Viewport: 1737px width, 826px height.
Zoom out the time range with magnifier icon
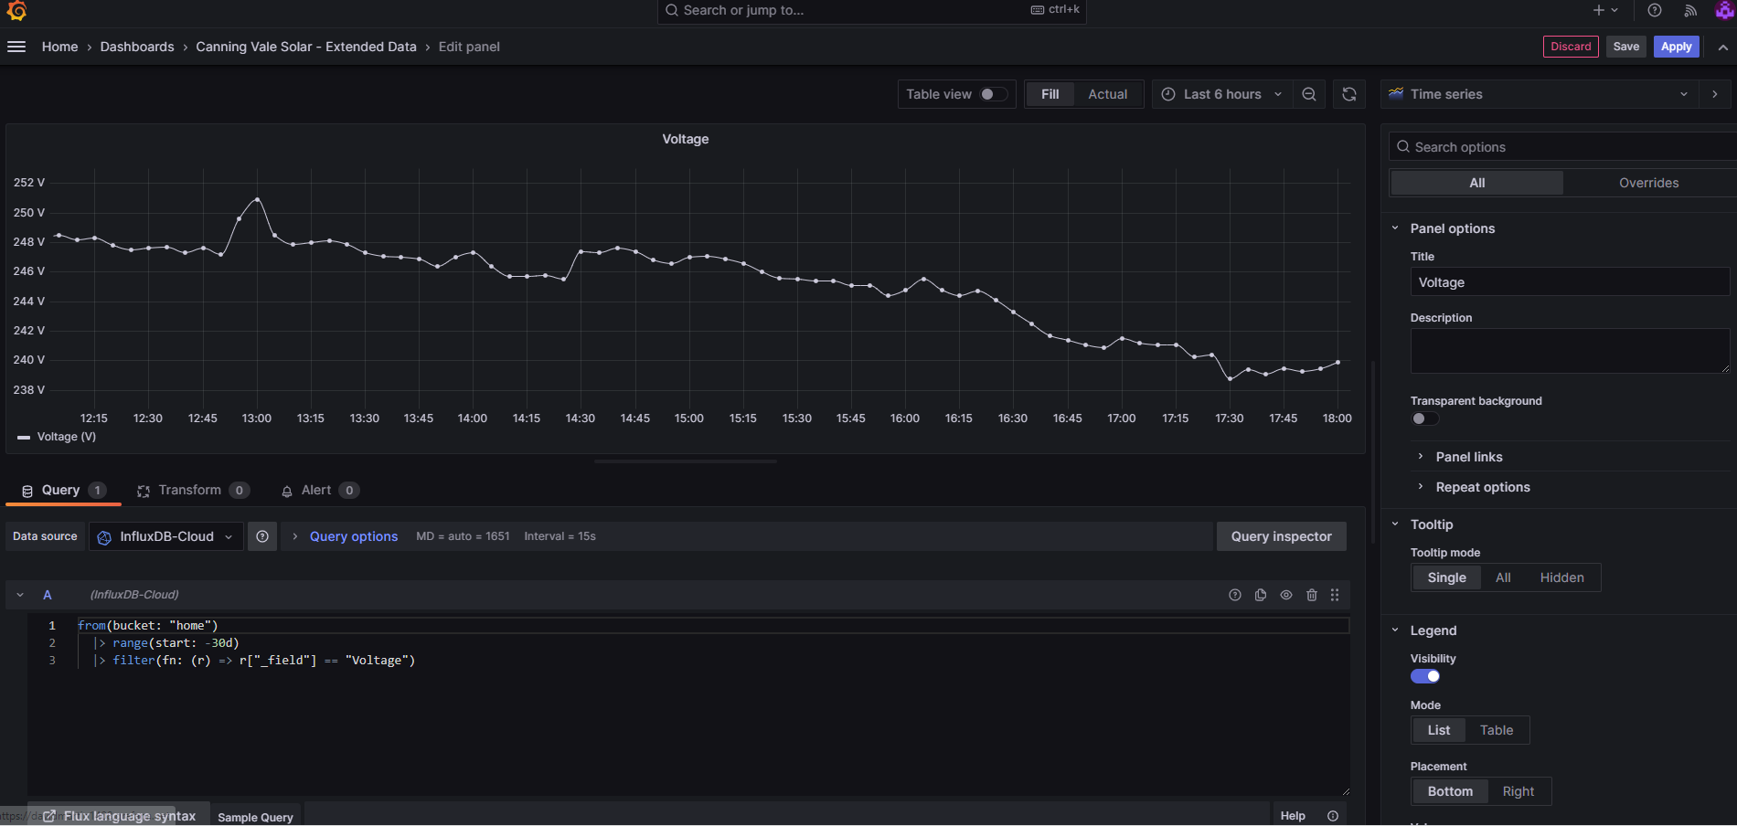coord(1308,94)
